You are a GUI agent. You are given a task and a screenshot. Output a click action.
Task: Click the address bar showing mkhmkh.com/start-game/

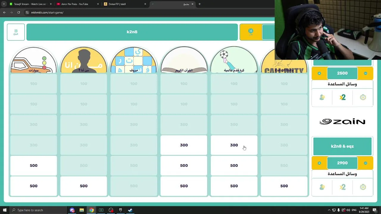click(x=149, y=12)
